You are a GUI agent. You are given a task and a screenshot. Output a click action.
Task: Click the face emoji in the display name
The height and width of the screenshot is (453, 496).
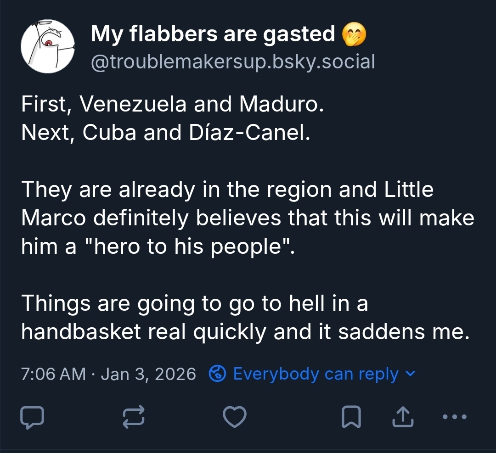(x=355, y=34)
